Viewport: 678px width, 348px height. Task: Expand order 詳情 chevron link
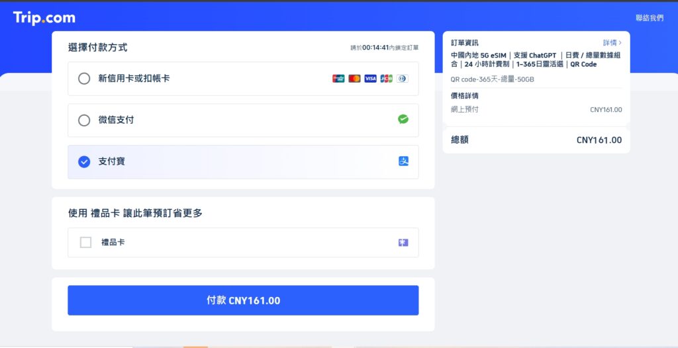coord(612,43)
